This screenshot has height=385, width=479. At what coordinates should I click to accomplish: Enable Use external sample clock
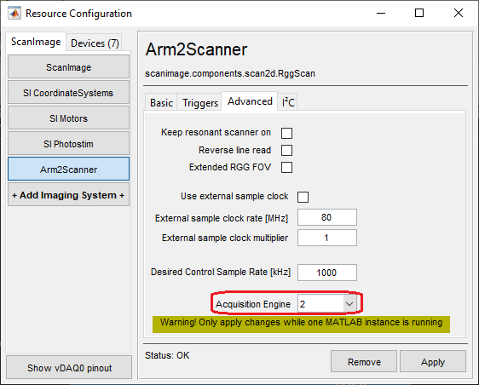(303, 197)
